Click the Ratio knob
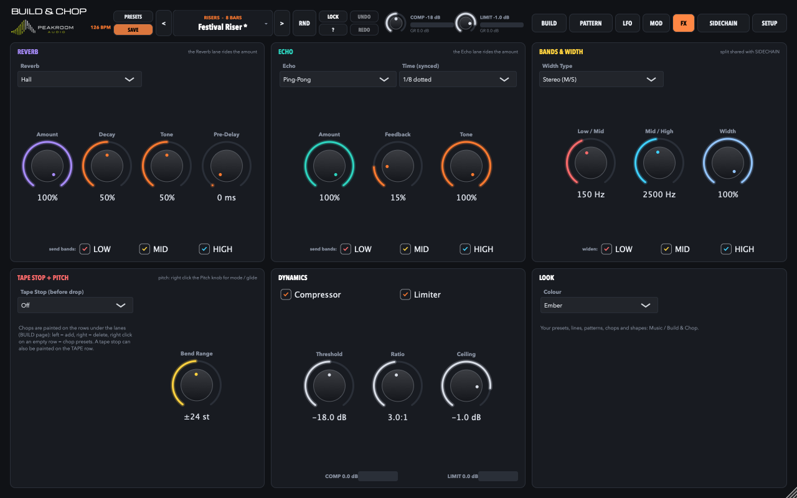Image resolution: width=797 pixels, height=498 pixels. (x=398, y=385)
